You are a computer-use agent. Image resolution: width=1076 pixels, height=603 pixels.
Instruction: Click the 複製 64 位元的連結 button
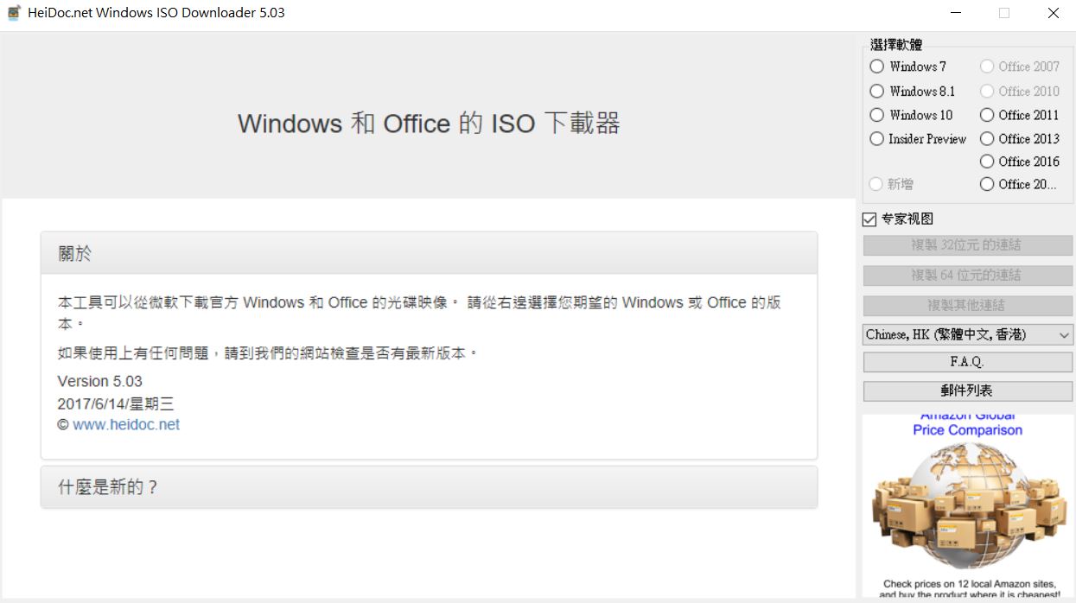[967, 275]
